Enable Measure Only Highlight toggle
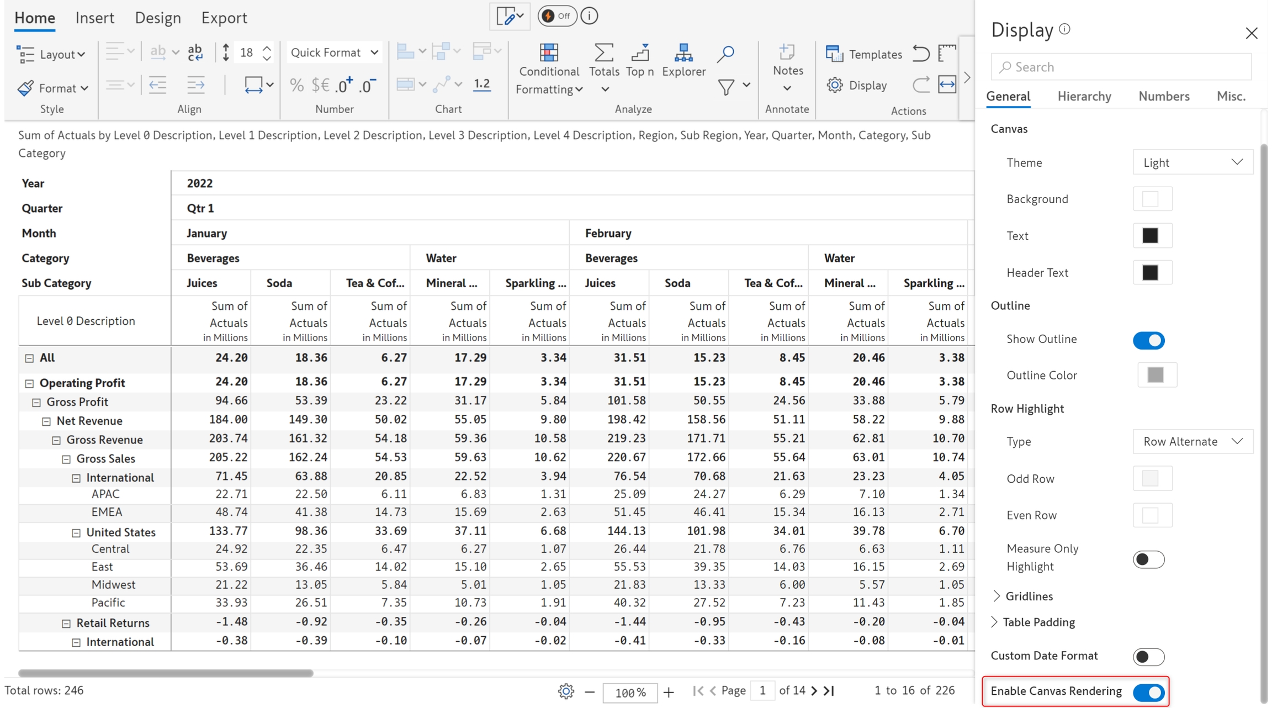The image size is (1272, 708). pyautogui.click(x=1148, y=559)
